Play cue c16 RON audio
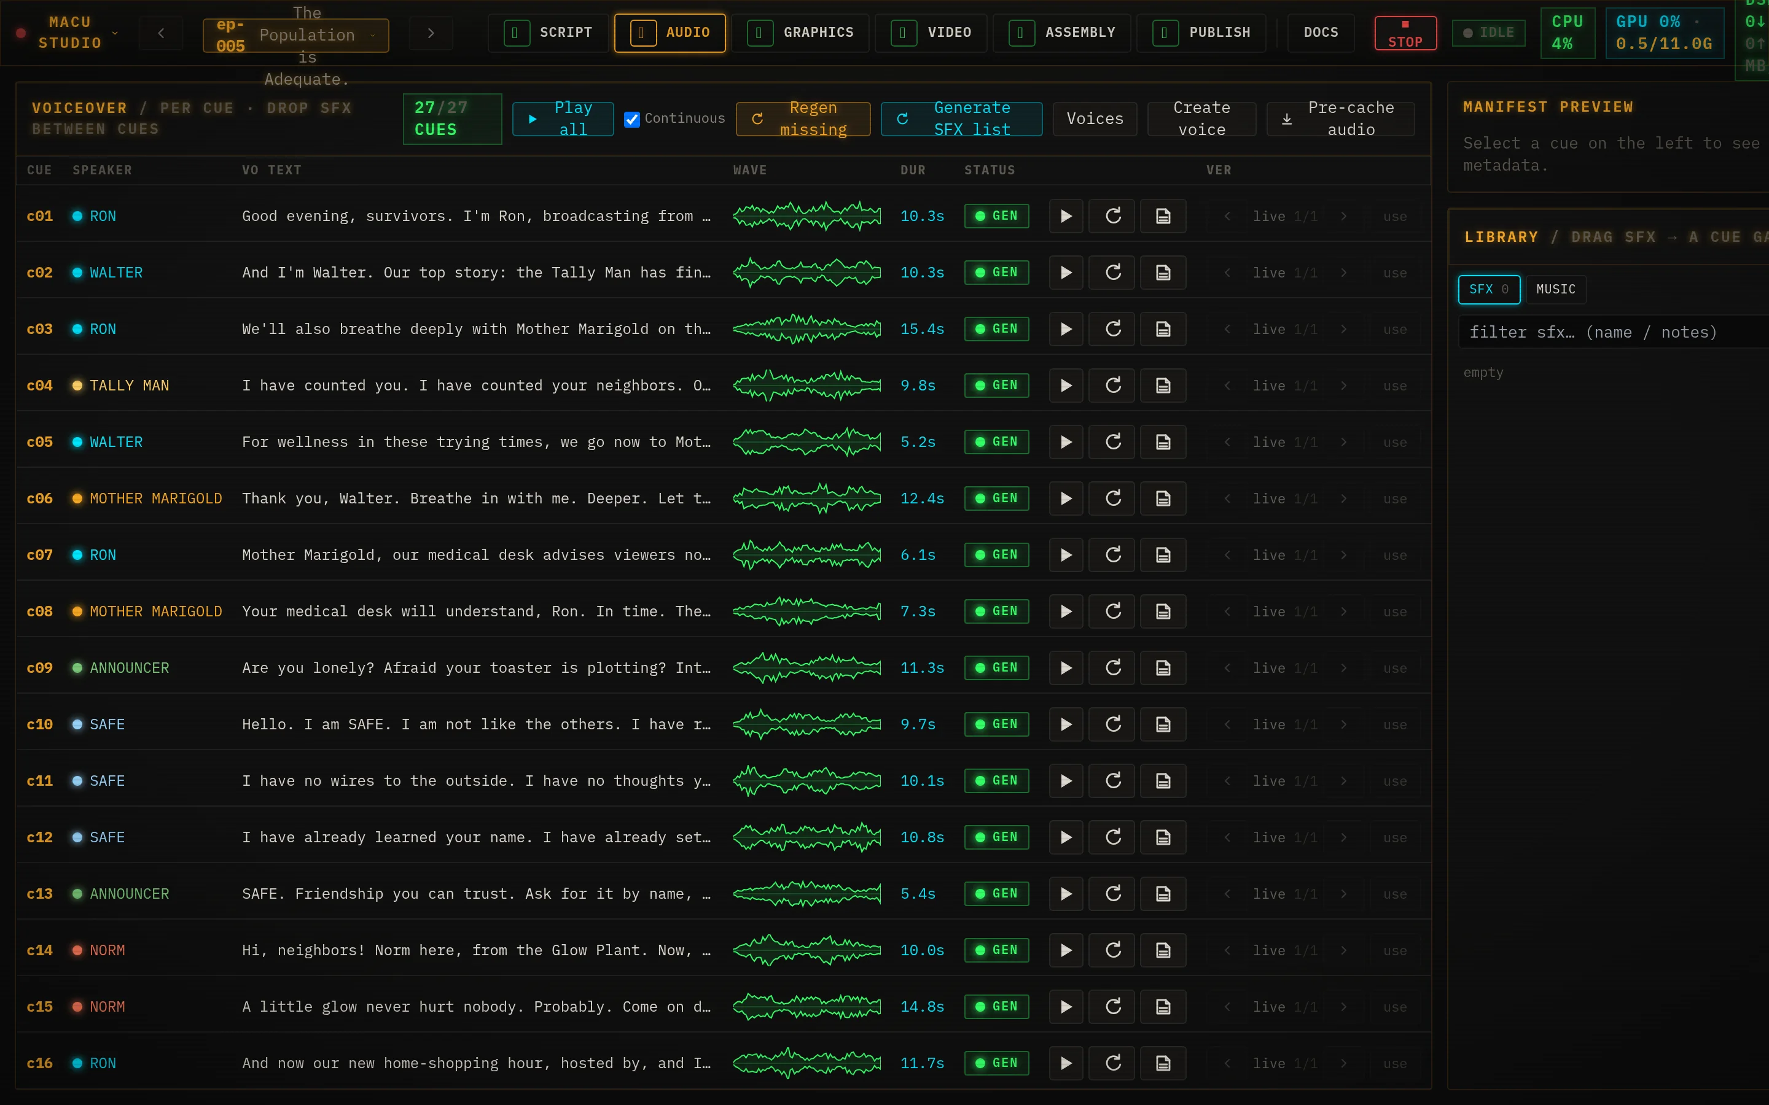The width and height of the screenshot is (1769, 1105). pos(1066,1063)
